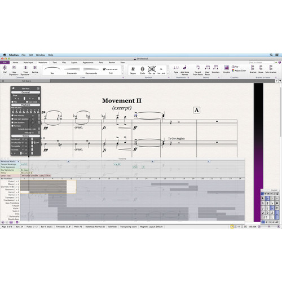Choose the Trill line
This screenshot has height=282, width=282.
111,70
